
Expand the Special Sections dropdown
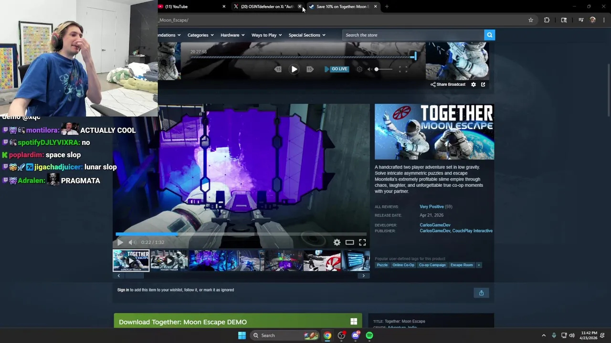coord(307,35)
